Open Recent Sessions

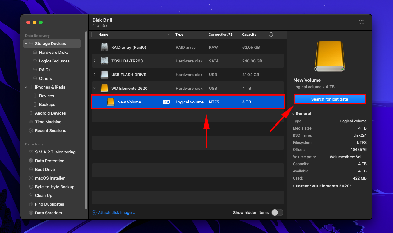51,130
